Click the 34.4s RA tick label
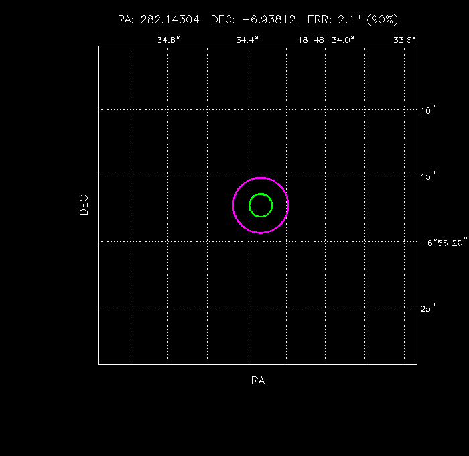The height and width of the screenshot is (456, 469). pos(247,40)
